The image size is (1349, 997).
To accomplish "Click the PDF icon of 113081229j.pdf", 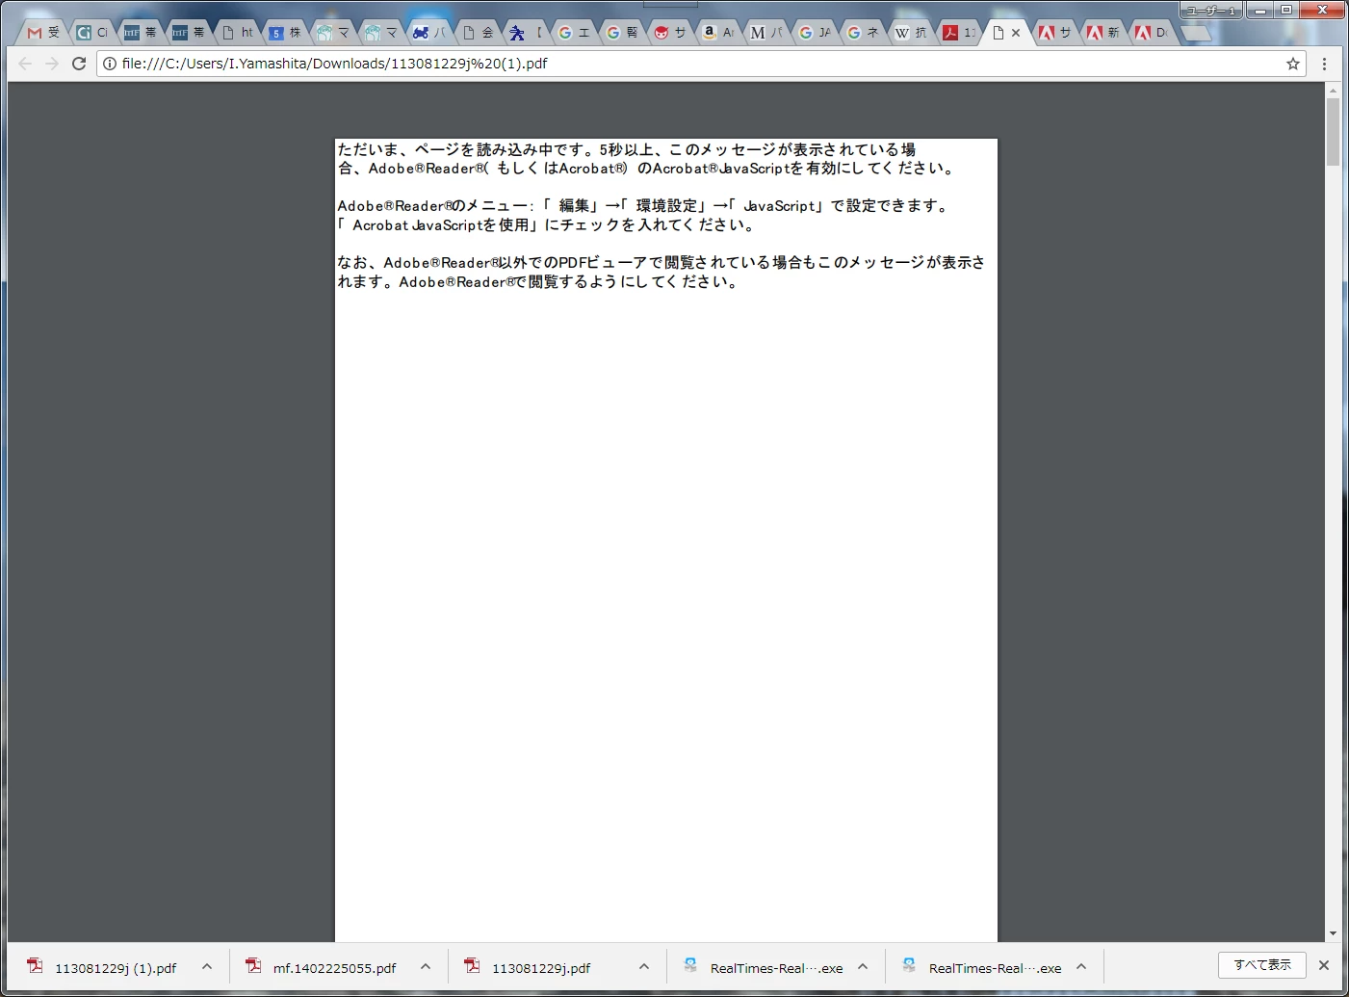I will tap(473, 965).
